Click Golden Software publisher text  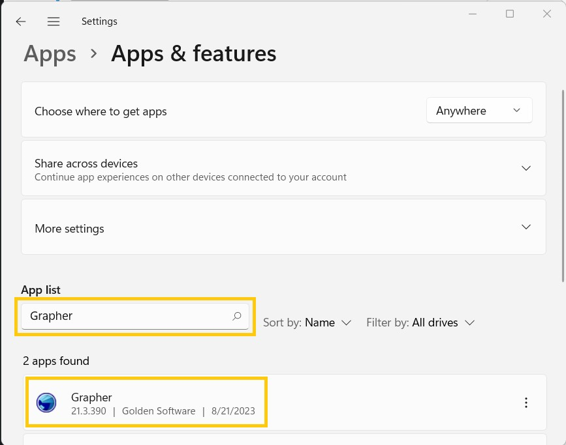pyautogui.click(x=159, y=411)
